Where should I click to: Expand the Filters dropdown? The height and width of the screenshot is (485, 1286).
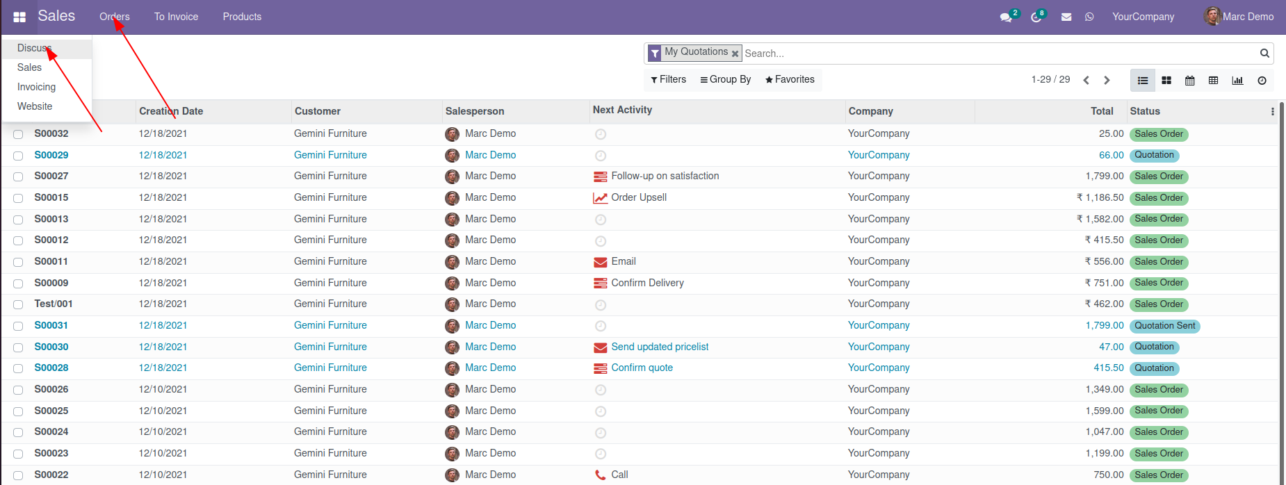pos(669,80)
